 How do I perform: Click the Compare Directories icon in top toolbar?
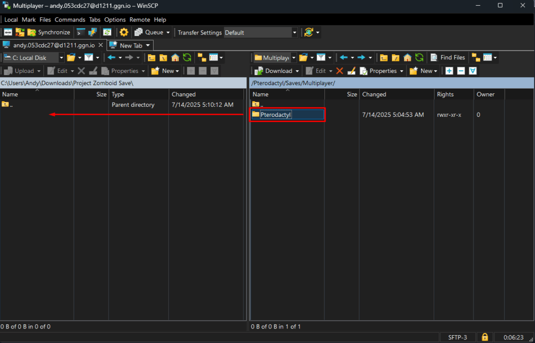(8, 32)
